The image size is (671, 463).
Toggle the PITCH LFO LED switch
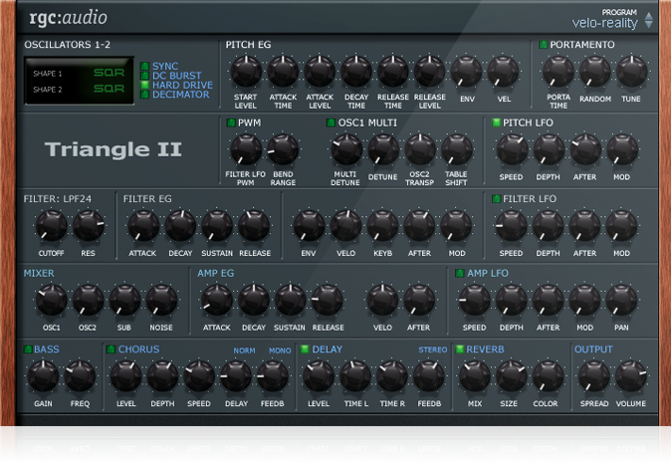pos(497,122)
